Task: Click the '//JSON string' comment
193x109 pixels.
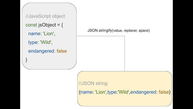Action: click(x=93, y=83)
